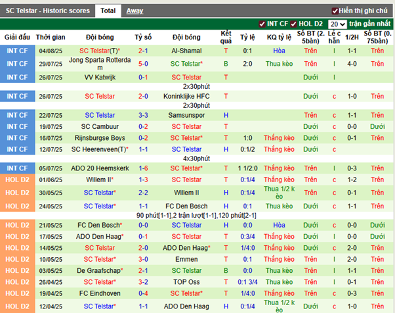Click the Kết quả column header

pos(226,37)
